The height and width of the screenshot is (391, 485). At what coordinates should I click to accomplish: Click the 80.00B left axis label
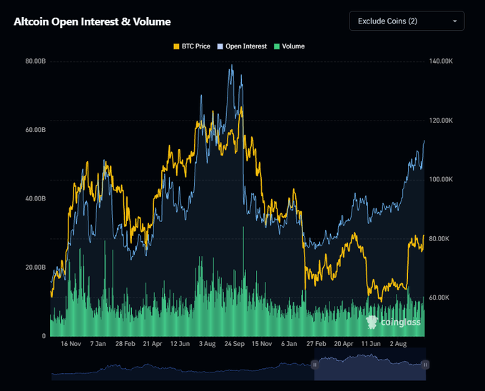coord(35,61)
